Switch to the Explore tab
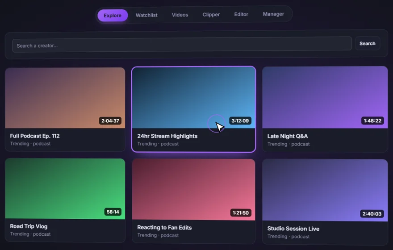The height and width of the screenshot is (250, 393). click(113, 15)
